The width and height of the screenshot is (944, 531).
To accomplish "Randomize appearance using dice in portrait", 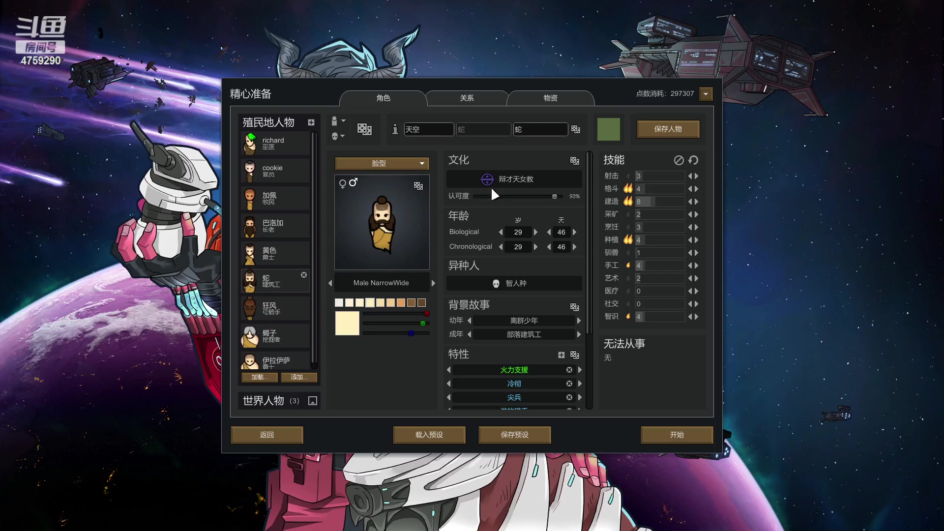I will (418, 185).
